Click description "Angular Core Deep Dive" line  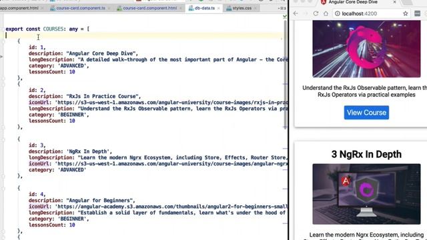pos(83,53)
